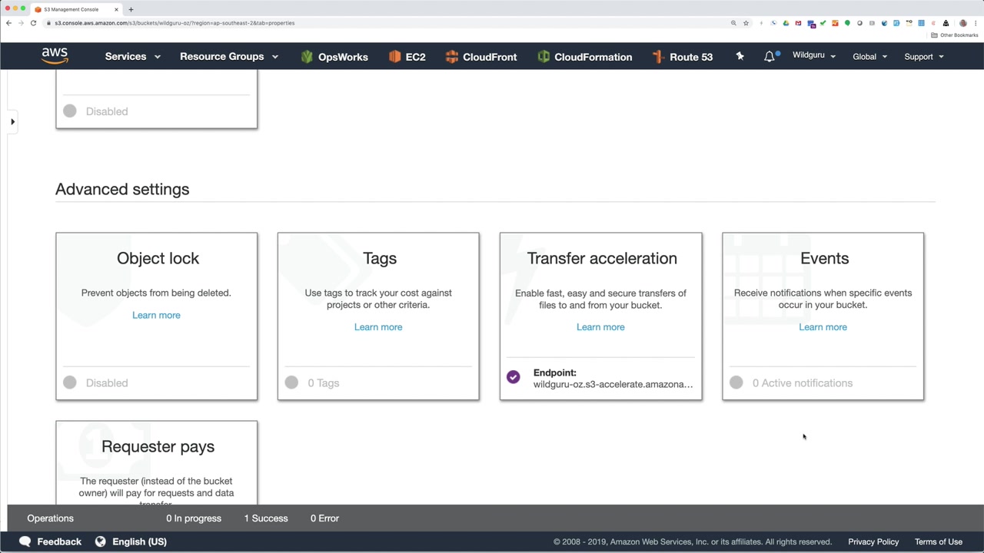Click the 'Advanced settings' heading
This screenshot has width=984, height=553.
(x=122, y=189)
